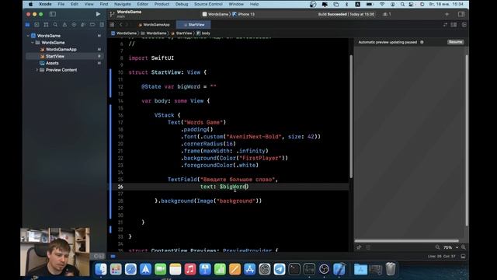This screenshot has height=280, width=497.
Task: Open Safari from the Dock
Action: click(x=130, y=269)
